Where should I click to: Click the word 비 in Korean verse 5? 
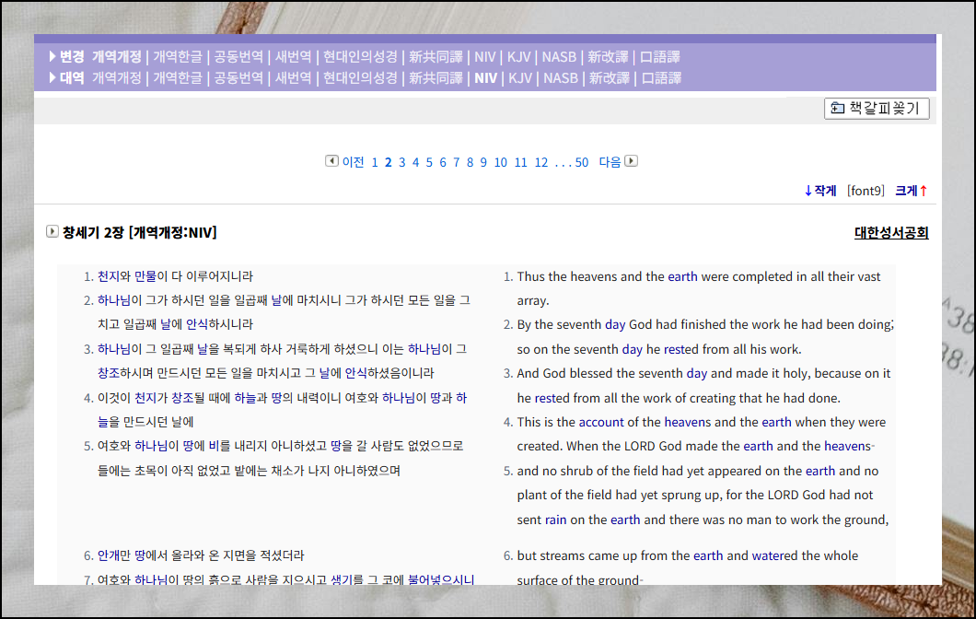(x=214, y=445)
